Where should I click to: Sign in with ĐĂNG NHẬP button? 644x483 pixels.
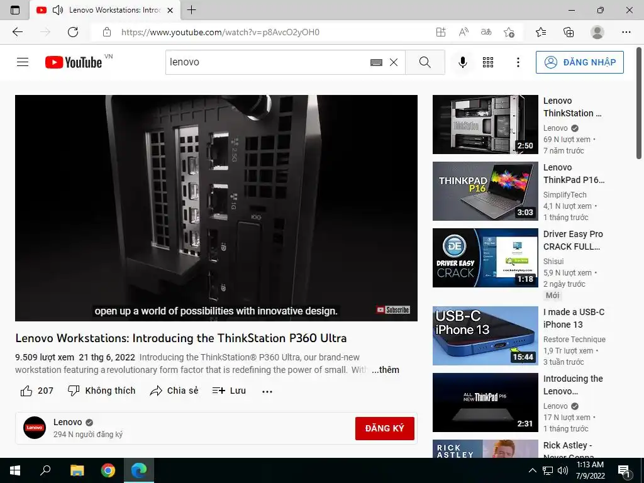(579, 62)
